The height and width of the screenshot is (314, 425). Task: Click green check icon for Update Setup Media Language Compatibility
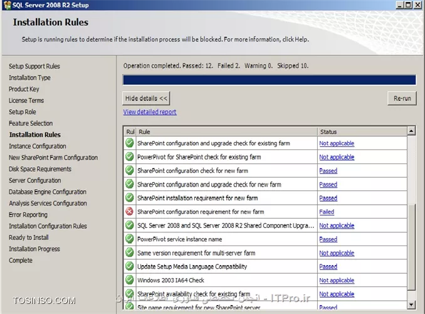coord(130,267)
